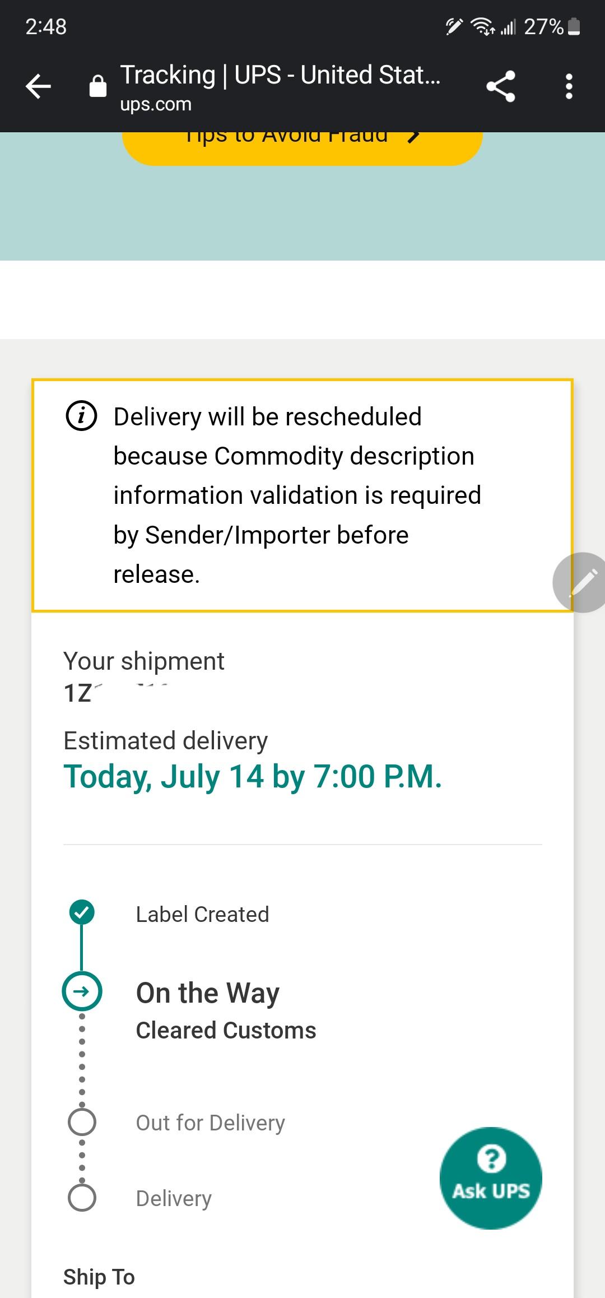Tap the shipment tracking number
The width and height of the screenshot is (605, 1298).
(117, 693)
